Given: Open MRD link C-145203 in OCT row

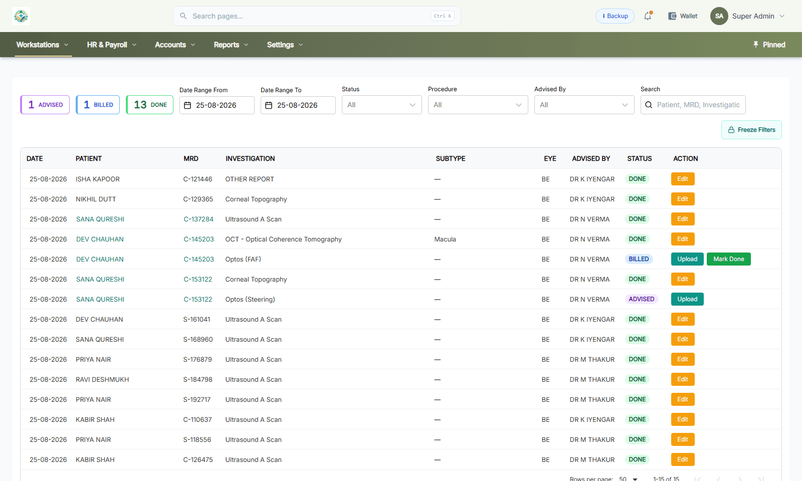Looking at the screenshot, I should click(x=198, y=239).
